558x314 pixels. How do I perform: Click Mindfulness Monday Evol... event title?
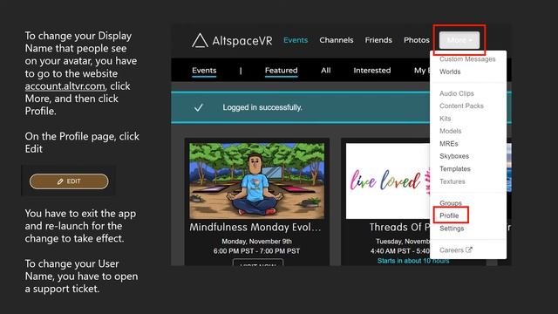pos(255,227)
